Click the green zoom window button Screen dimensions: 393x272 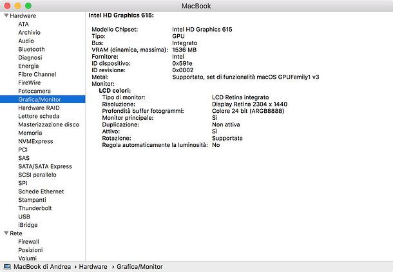(28, 6)
